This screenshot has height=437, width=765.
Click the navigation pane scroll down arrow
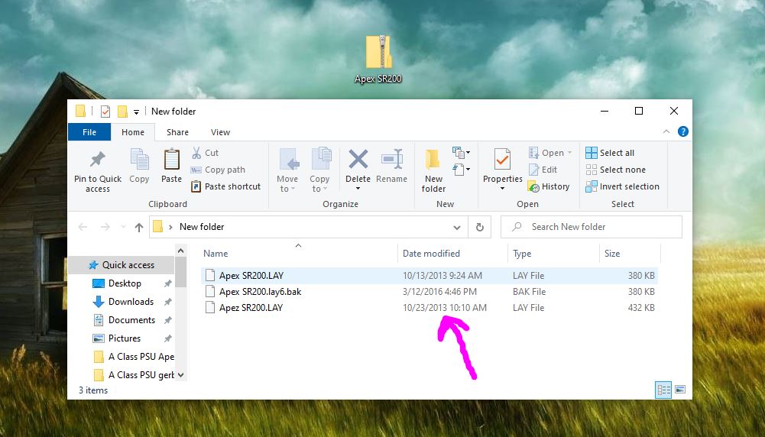pyautogui.click(x=180, y=375)
